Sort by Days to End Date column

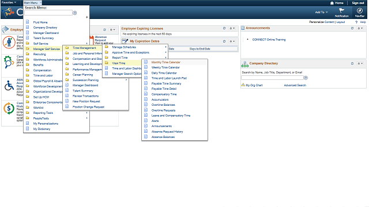pyautogui.click(x=200, y=49)
